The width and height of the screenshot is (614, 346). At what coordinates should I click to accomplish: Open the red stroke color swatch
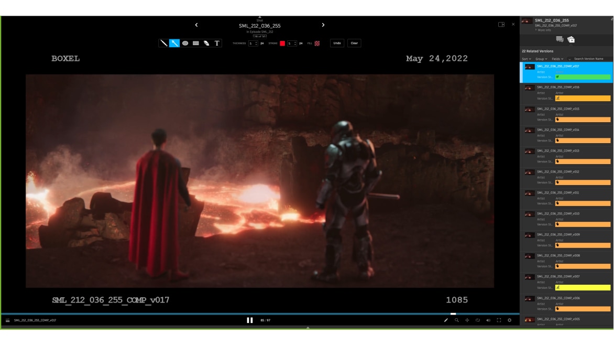(282, 44)
